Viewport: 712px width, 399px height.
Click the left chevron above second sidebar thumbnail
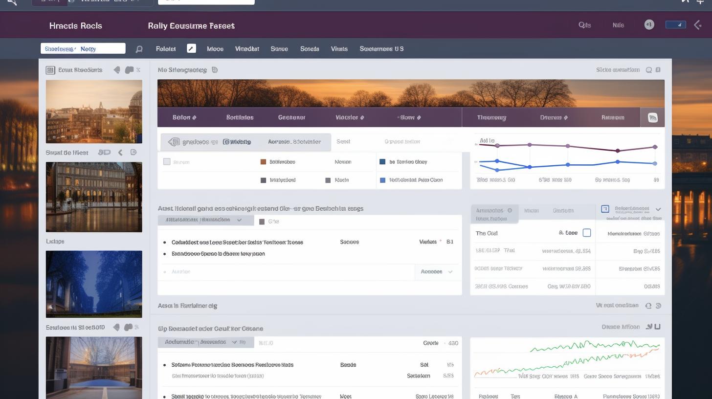coord(120,153)
